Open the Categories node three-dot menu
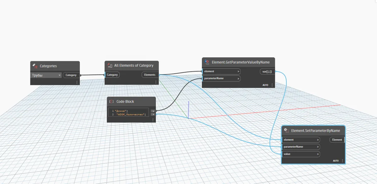The image size is (377, 184). 77,82
